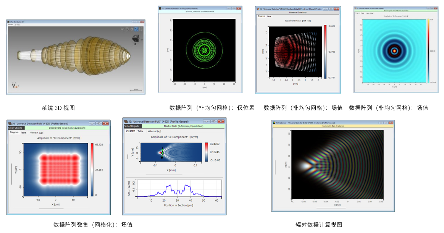Click the 'Numerical Data Array' header in window 26
444x233 pixels.
(298, 13)
